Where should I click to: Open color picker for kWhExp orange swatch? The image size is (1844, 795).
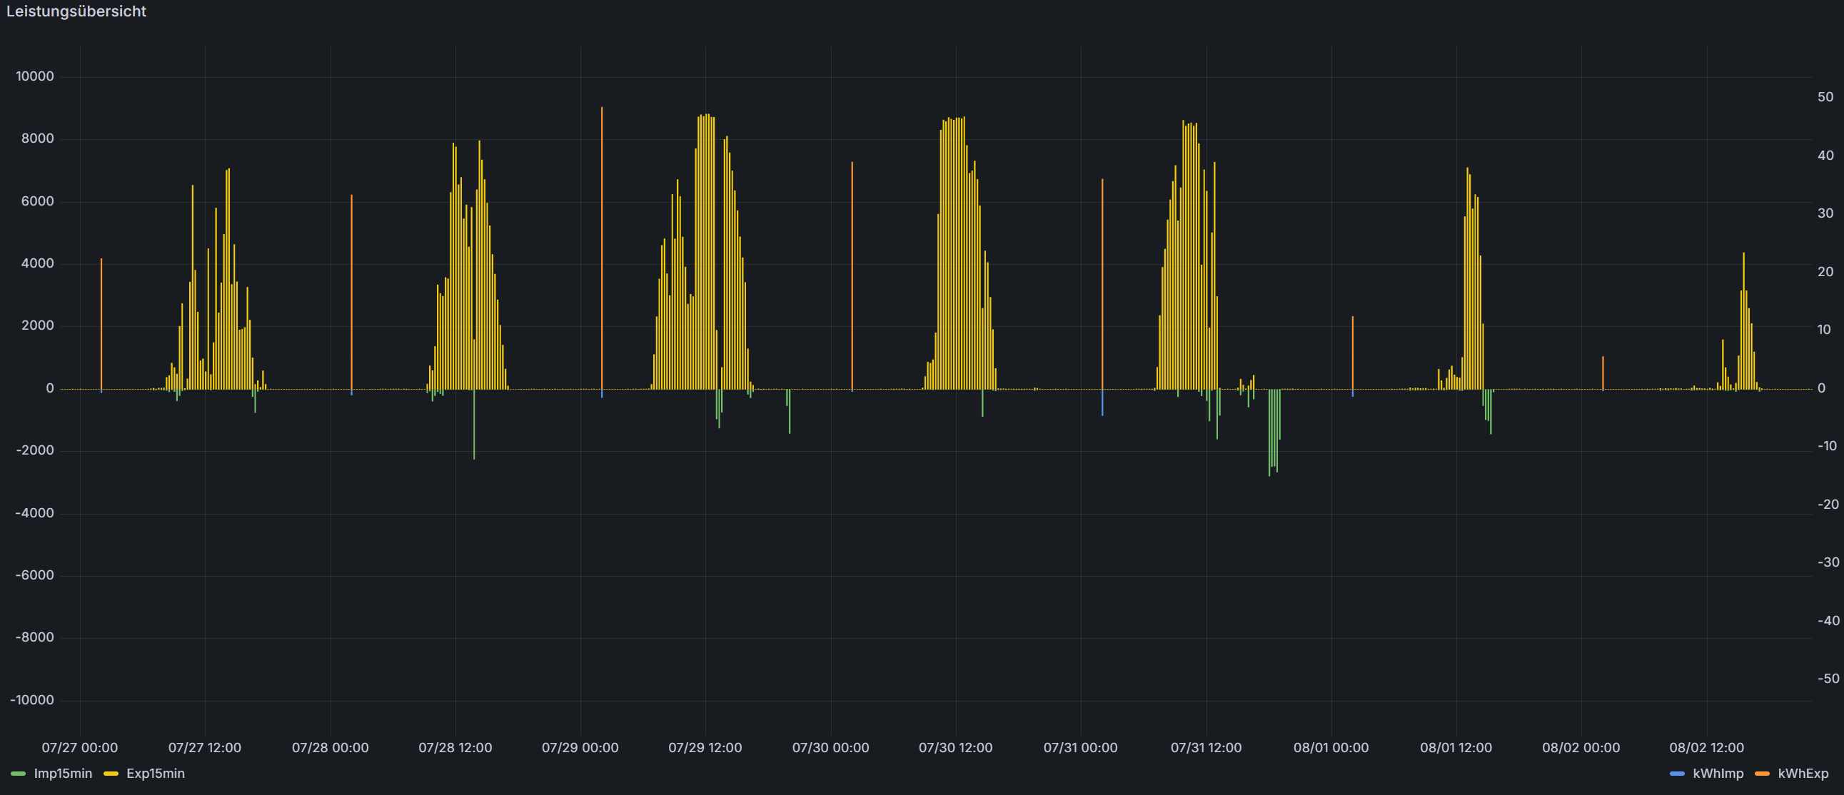coord(1763,774)
